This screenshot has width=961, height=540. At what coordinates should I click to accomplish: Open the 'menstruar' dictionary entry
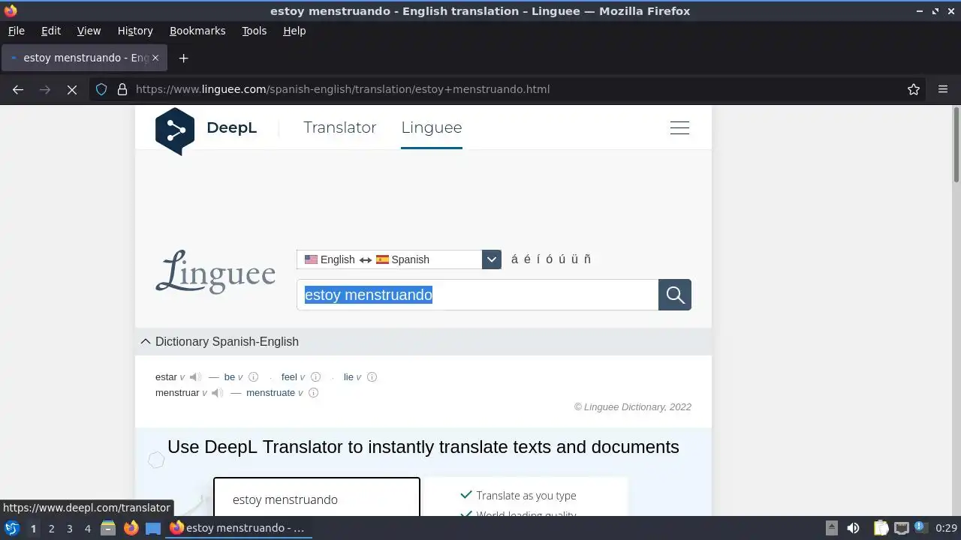[x=177, y=393]
